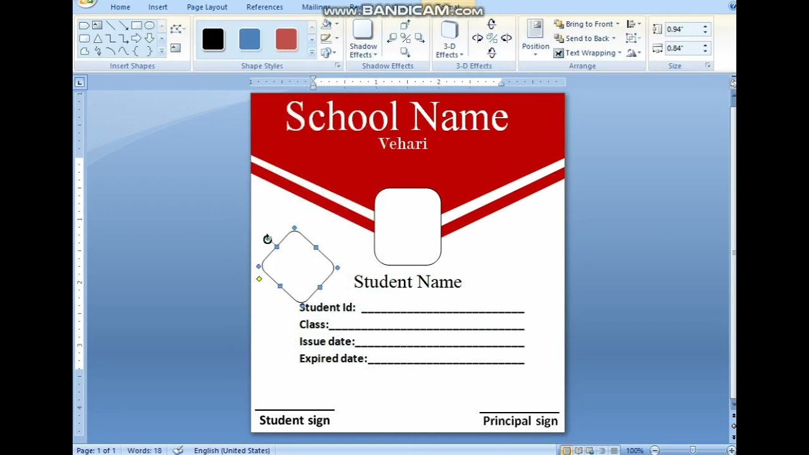Decrease shape width with stepper arrow
This screenshot has width=809, height=455.
click(705, 51)
